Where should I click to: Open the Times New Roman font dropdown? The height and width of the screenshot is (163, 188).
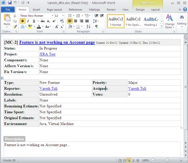[x=52, y=16]
